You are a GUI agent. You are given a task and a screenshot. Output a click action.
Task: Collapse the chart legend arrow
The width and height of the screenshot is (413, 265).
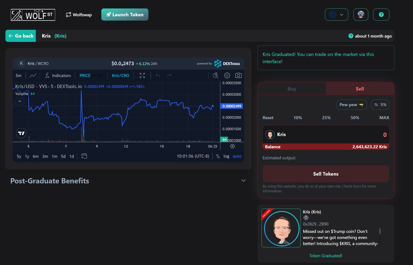point(19,101)
